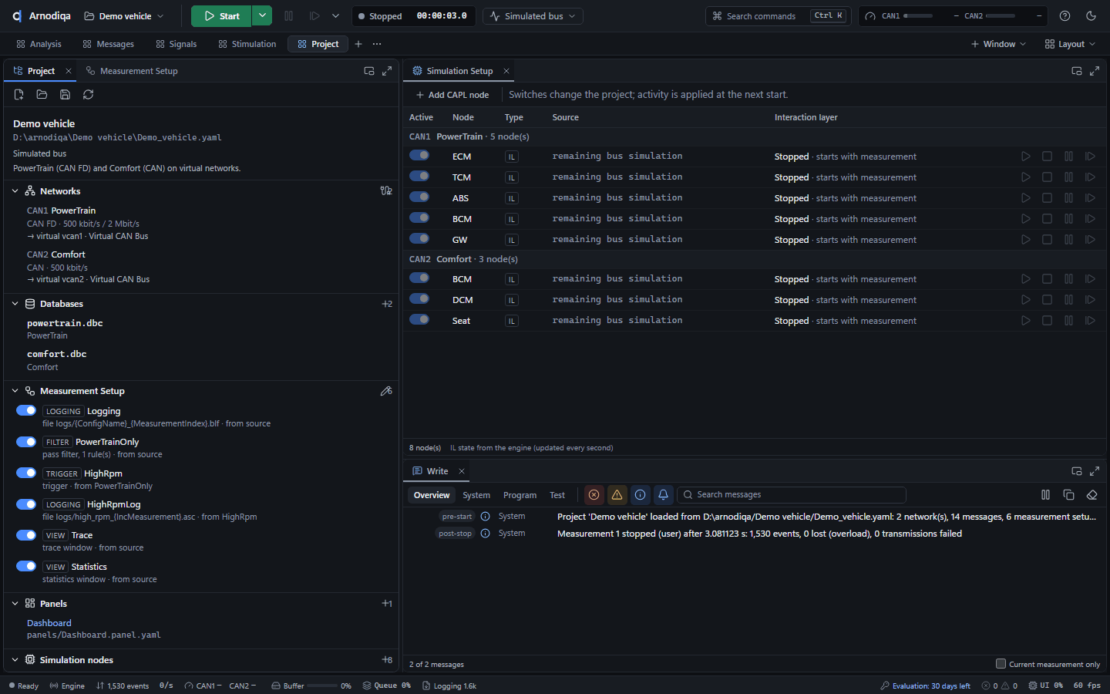The image size is (1110, 694).
Task: Switch theme with the moon icon
Action: [1091, 16]
